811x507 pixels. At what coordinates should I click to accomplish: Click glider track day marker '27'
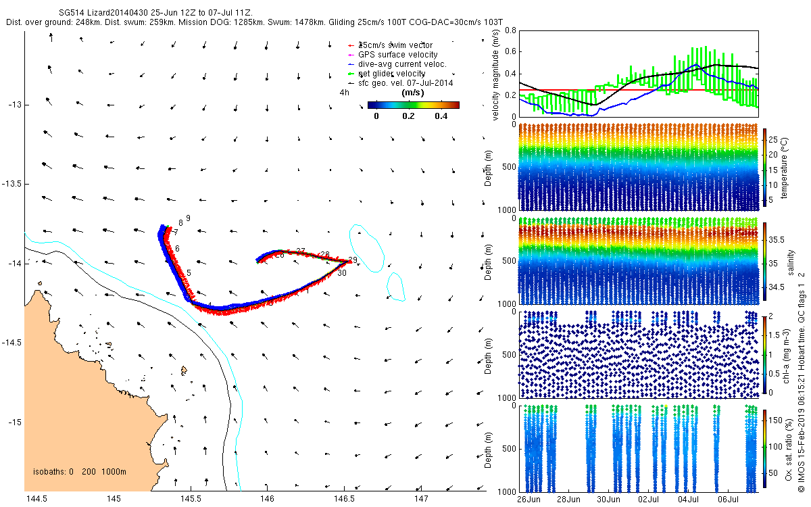301,251
